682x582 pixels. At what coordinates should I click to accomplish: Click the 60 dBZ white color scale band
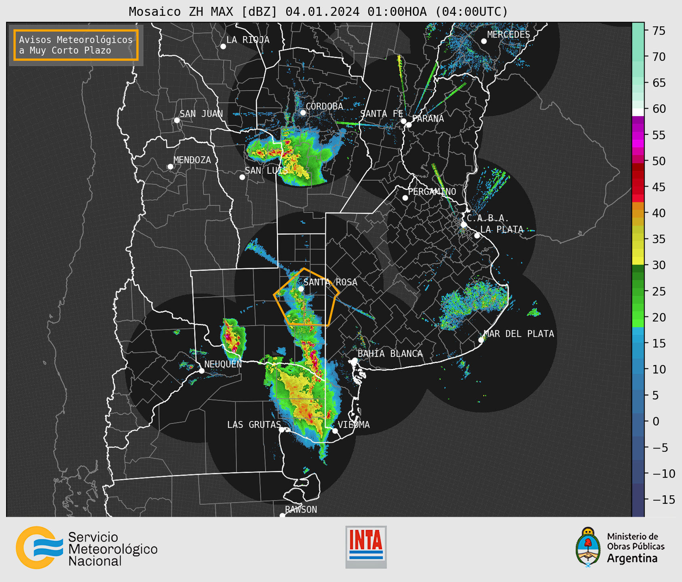638,112
